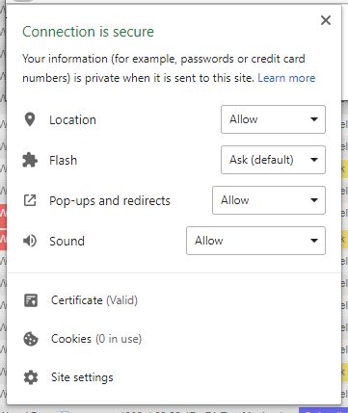
Task: Click the Location pin icon
Action: 30,119
